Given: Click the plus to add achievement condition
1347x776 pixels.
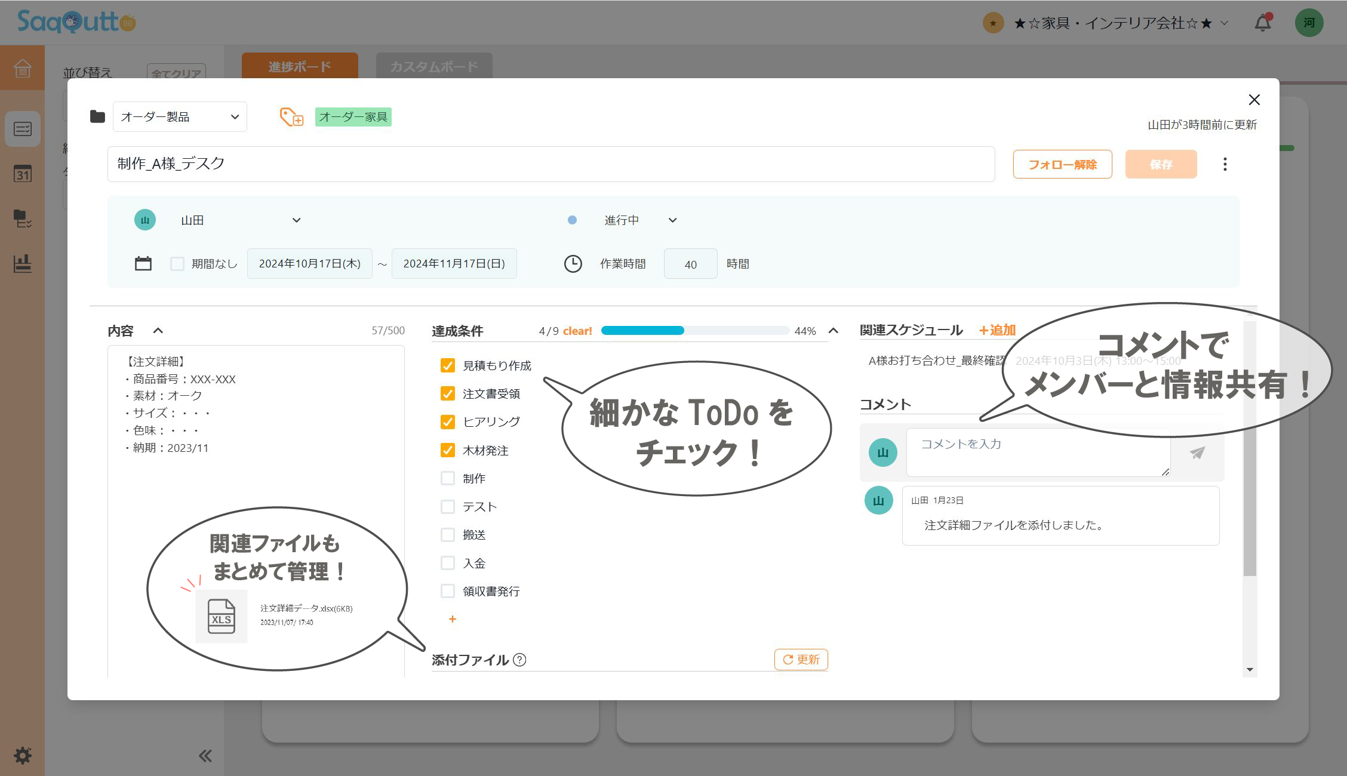Looking at the screenshot, I should coord(452,619).
